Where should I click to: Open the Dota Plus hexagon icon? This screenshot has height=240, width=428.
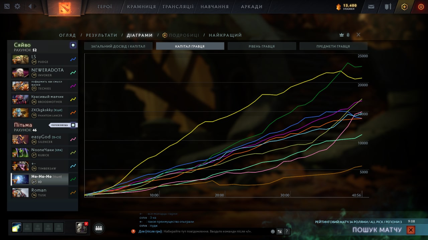[x=405, y=7]
